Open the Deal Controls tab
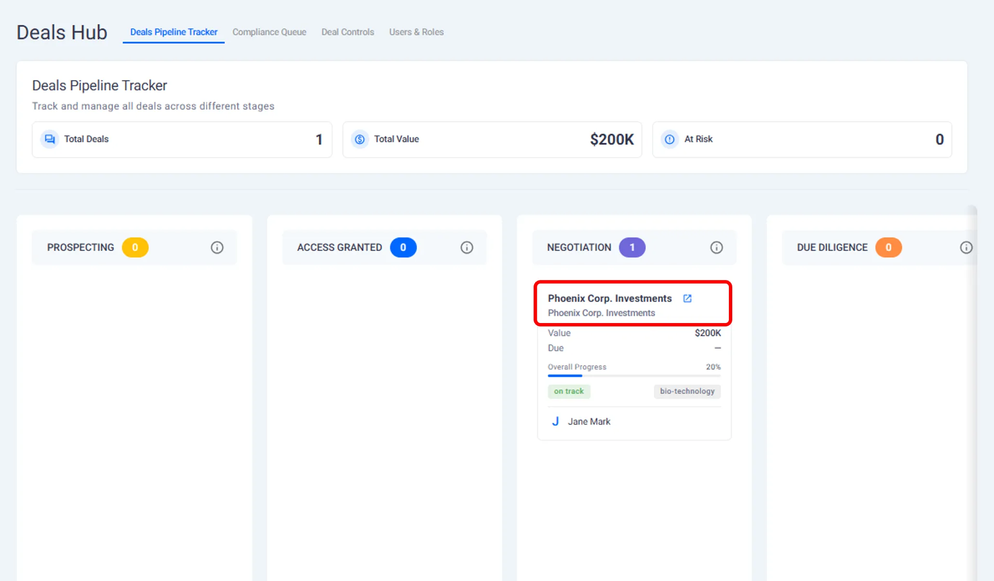Screen dimensions: 994x581 [348, 32]
